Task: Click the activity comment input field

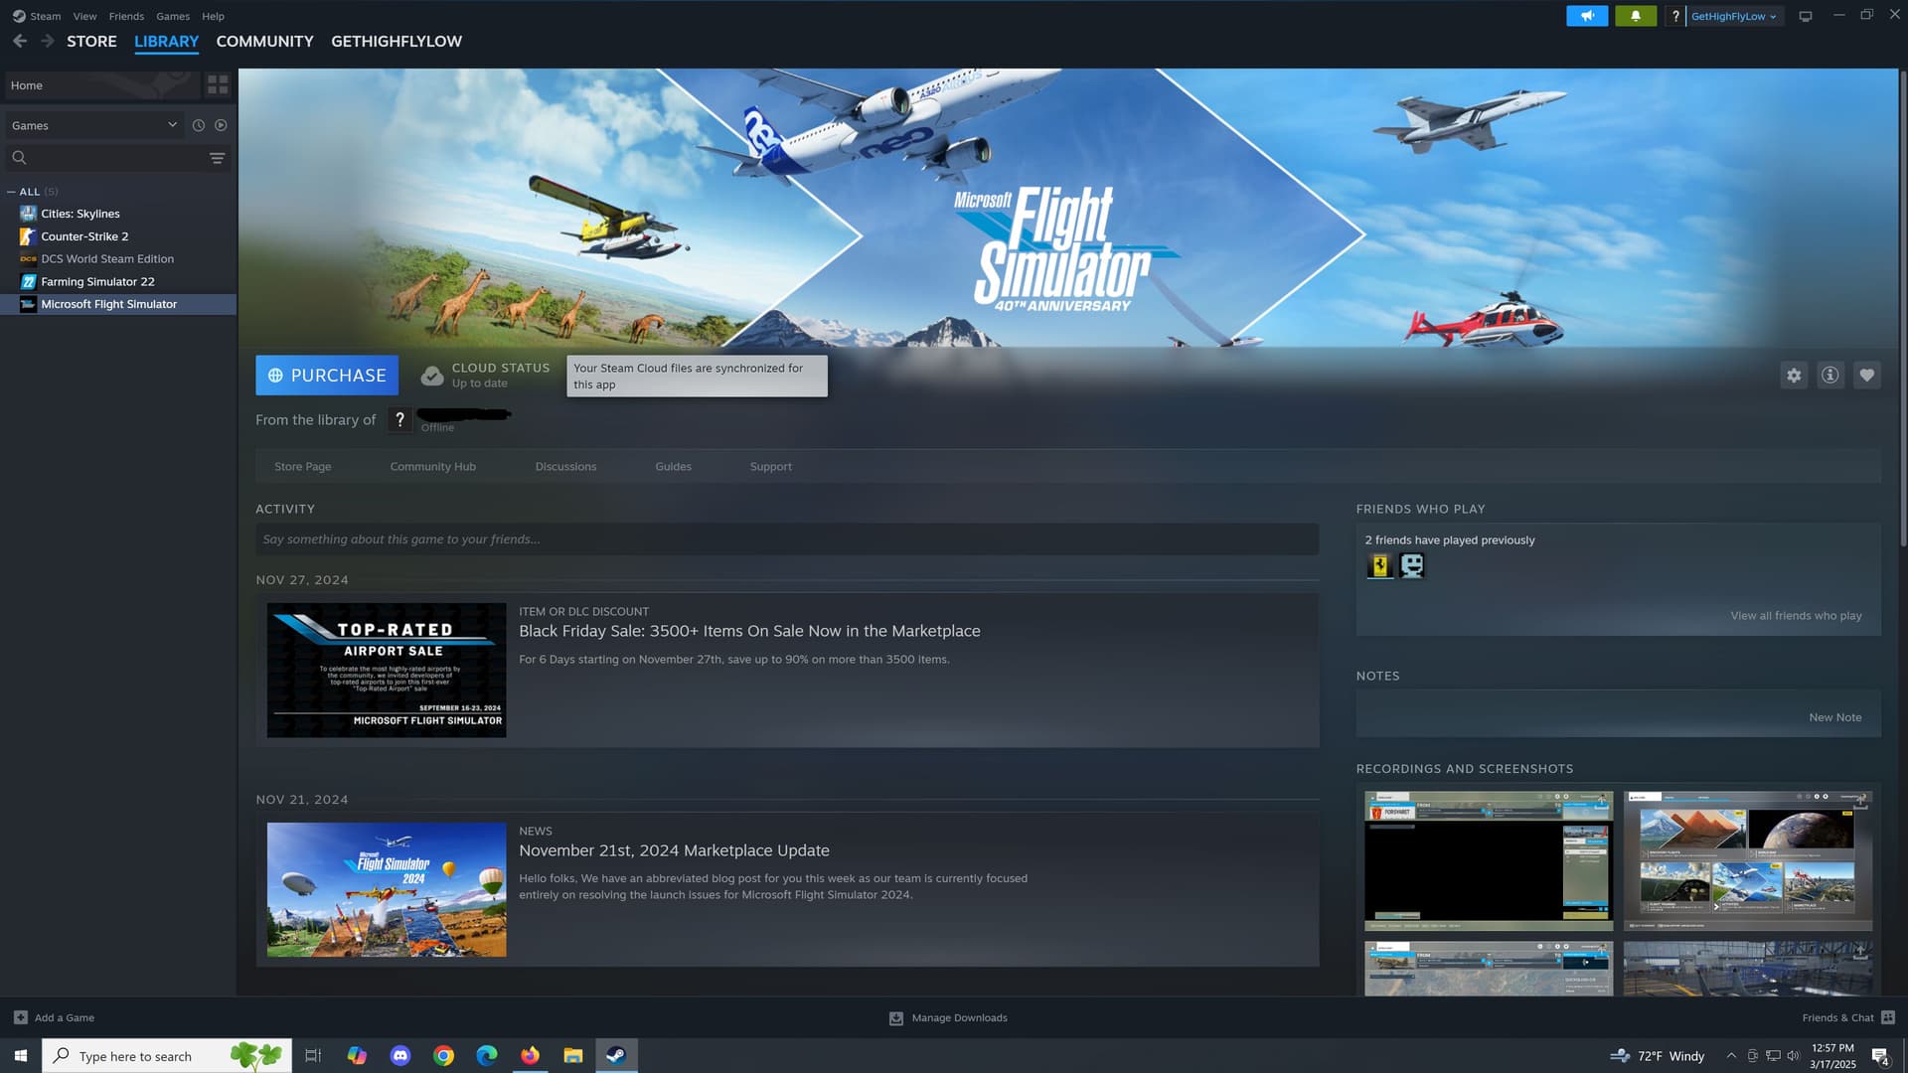Action: pyautogui.click(x=787, y=539)
